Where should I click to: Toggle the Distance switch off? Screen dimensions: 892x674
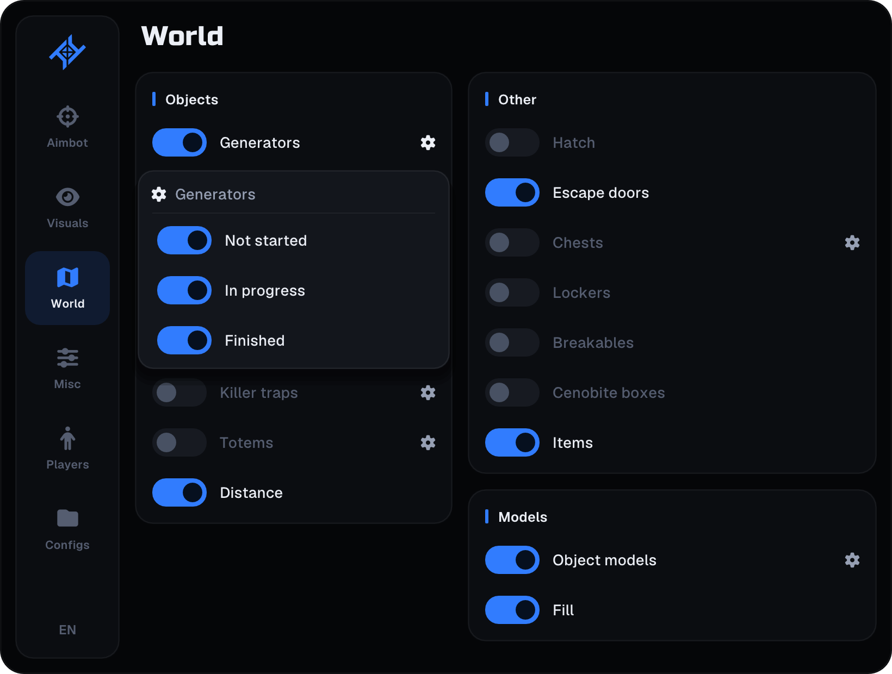tap(179, 492)
